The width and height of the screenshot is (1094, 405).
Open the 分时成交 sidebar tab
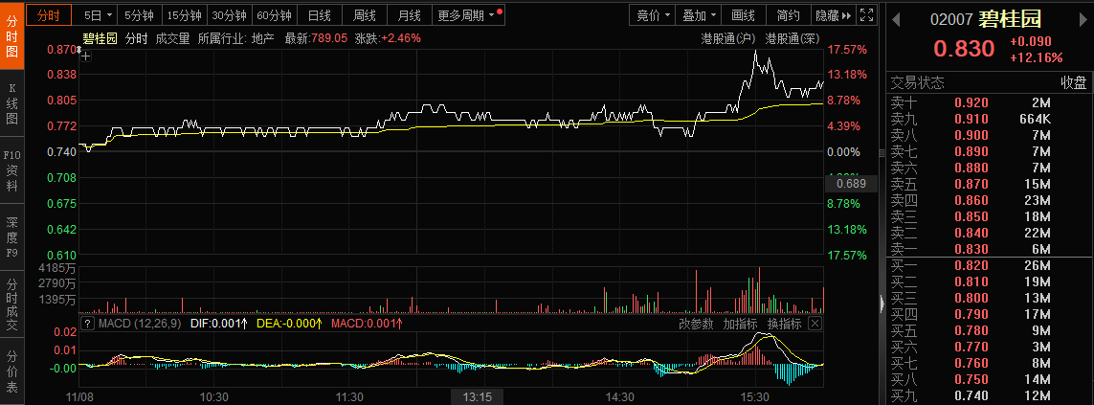click(11, 304)
